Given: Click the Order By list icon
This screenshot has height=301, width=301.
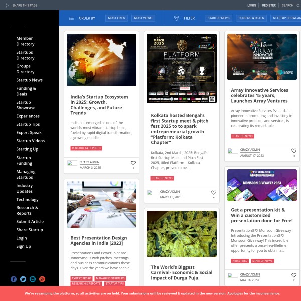Looking at the screenshot, I should click(71, 18).
